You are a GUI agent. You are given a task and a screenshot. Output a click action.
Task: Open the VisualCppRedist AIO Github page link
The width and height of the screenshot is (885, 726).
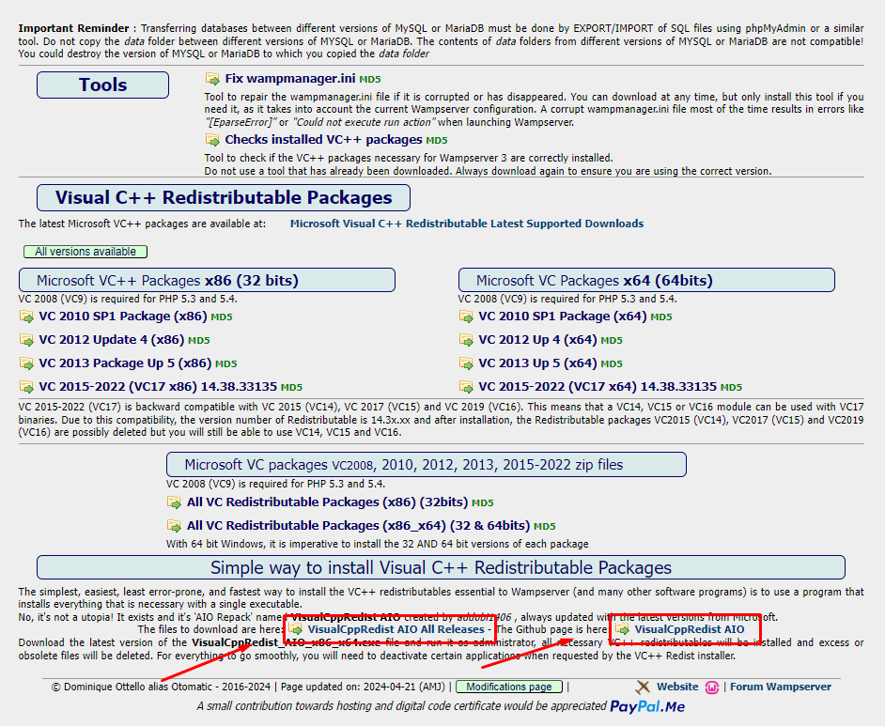(689, 629)
